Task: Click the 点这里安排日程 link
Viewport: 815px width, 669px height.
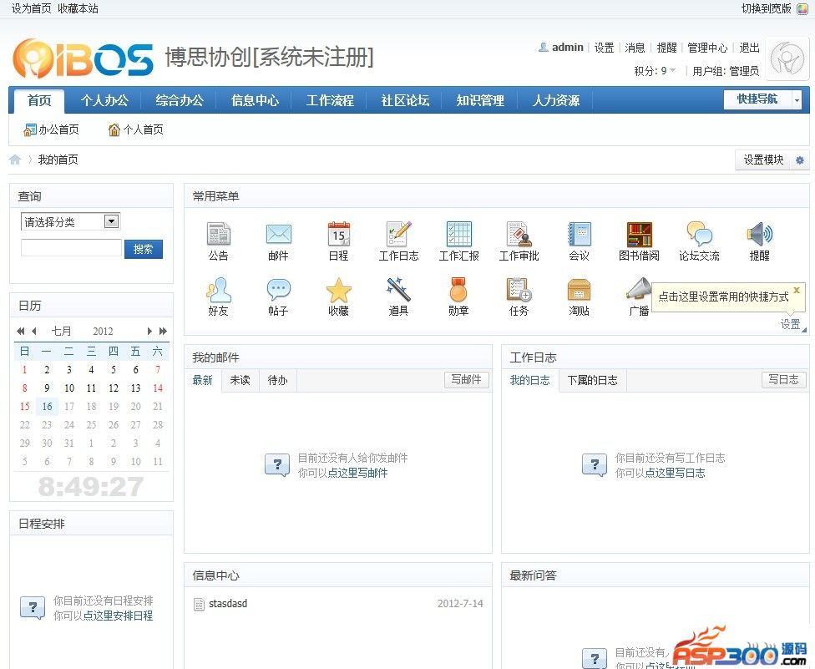Action: (118, 616)
